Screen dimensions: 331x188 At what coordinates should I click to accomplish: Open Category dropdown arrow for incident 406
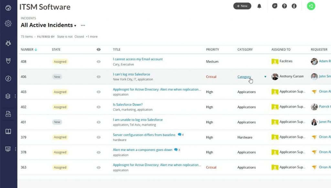265,77
